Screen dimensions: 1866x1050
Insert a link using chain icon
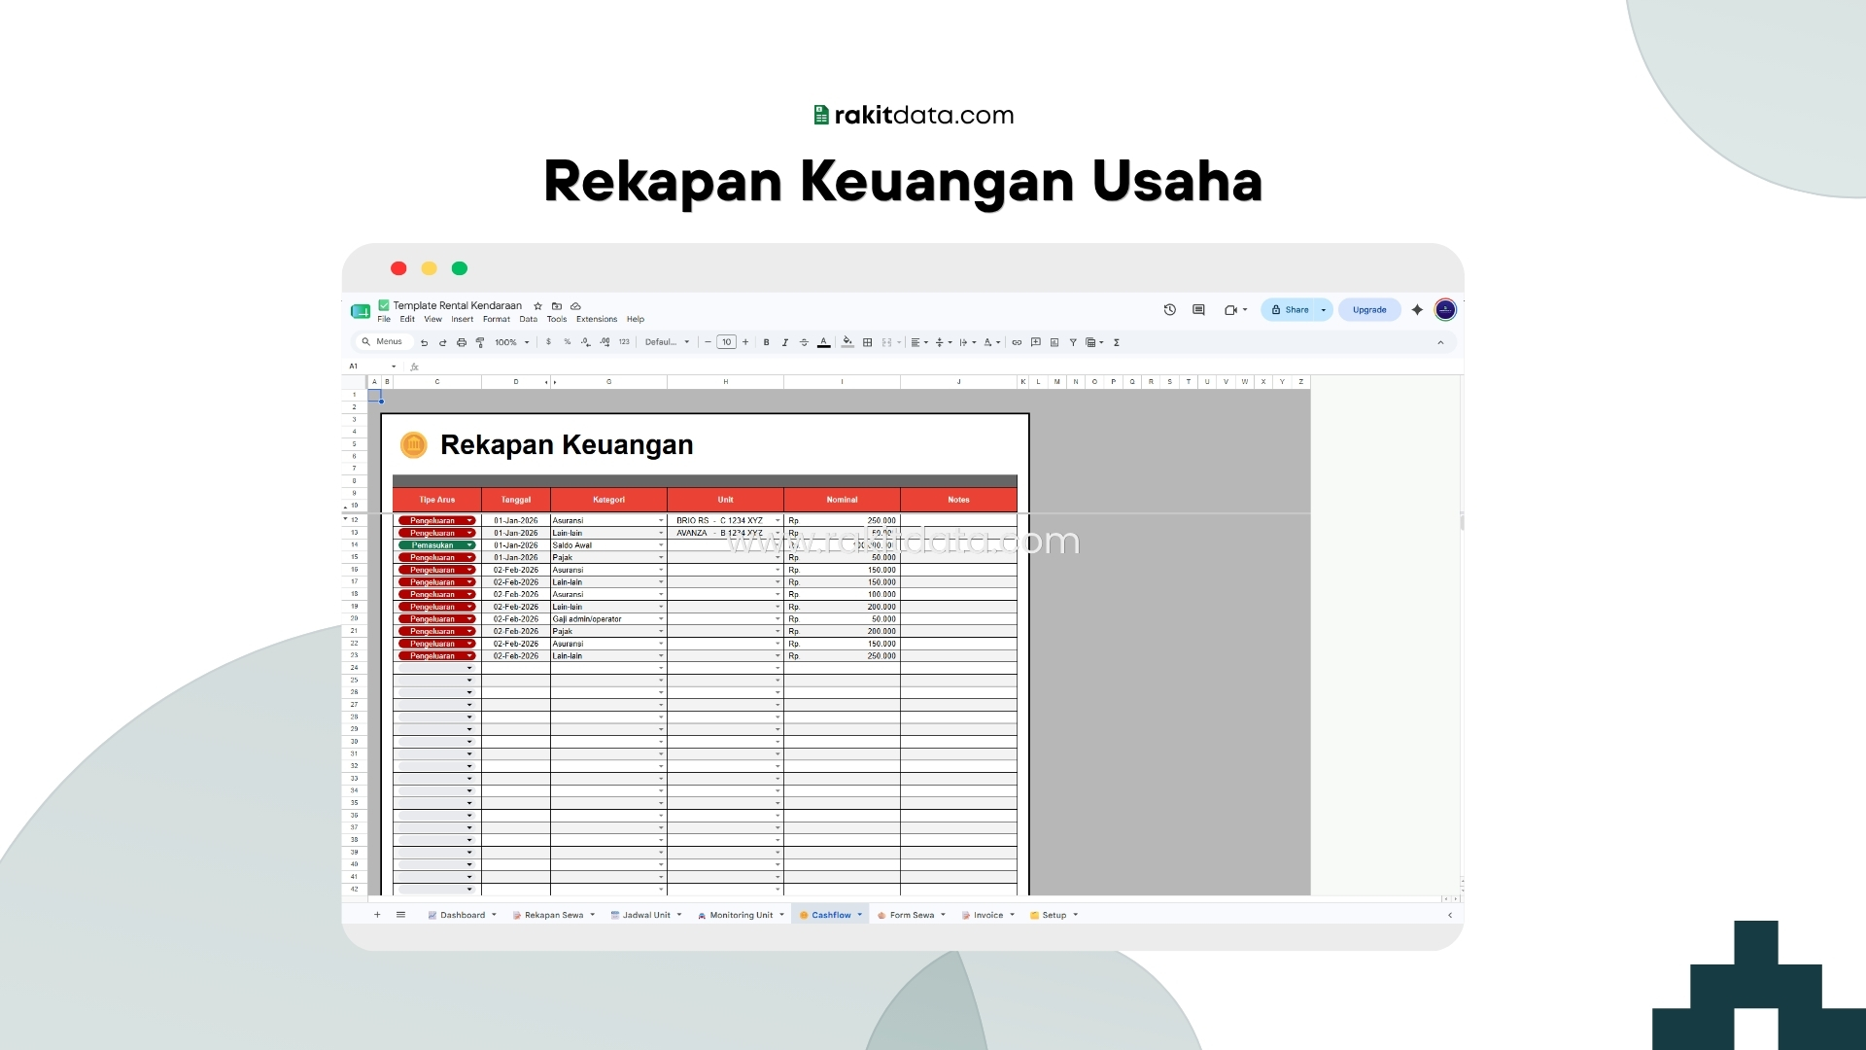1017,342
